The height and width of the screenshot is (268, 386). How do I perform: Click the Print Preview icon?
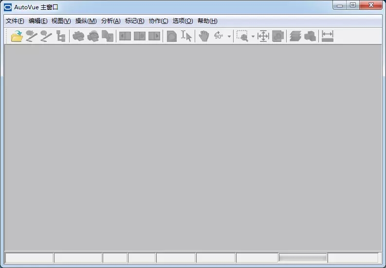93,36
